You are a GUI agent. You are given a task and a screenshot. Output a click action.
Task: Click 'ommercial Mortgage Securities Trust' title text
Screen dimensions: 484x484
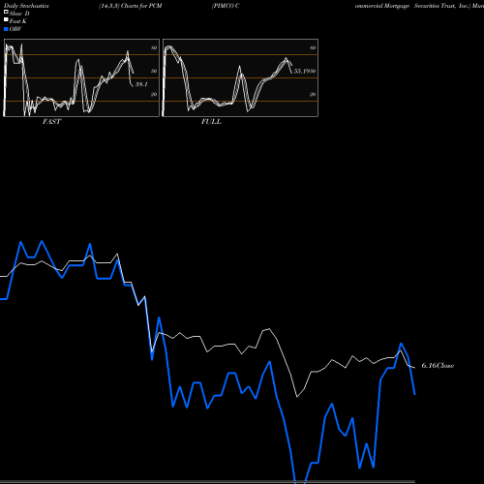[x=406, y=6]
